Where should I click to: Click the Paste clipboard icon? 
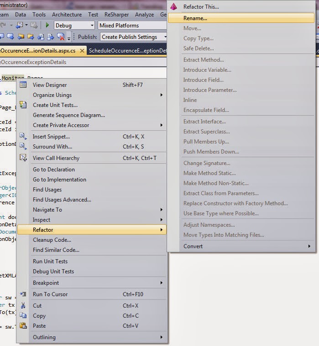coord(23,325)
